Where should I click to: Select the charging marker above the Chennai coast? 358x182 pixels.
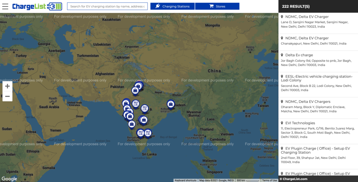click(148, 133)
